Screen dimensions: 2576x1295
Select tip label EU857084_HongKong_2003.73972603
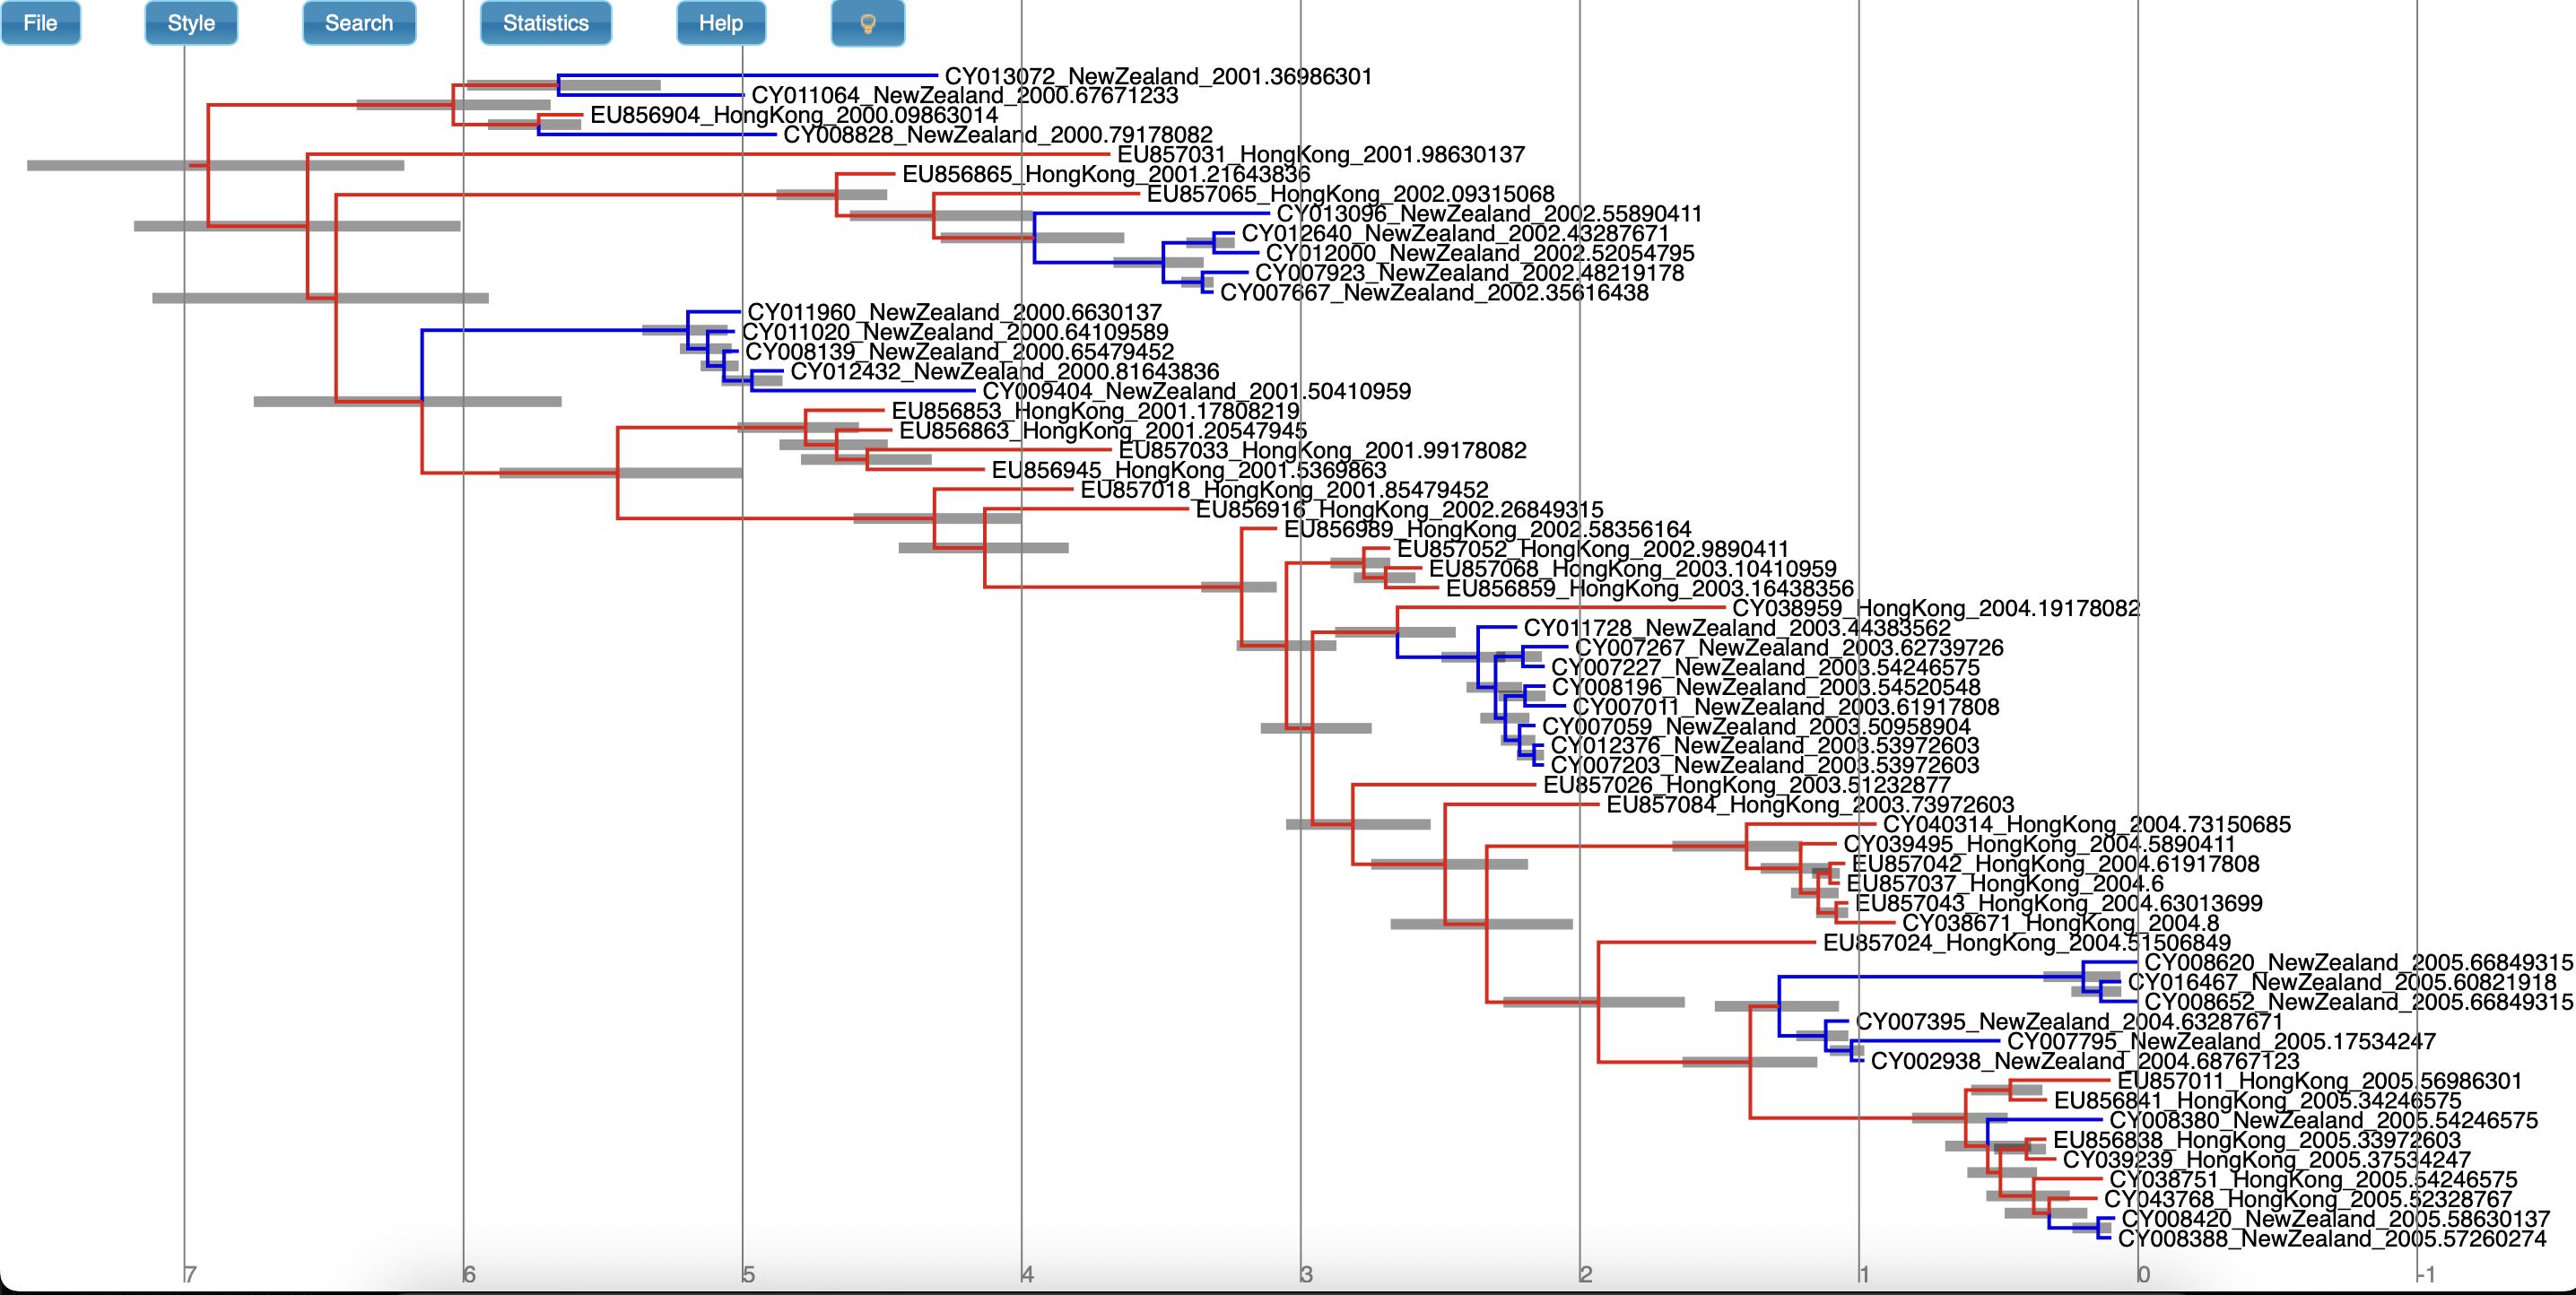[1810, 805]
